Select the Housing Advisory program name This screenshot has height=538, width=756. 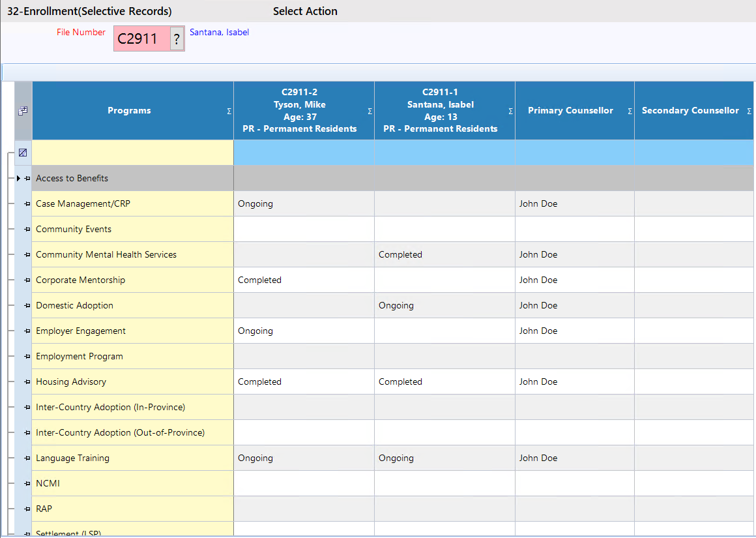point(71,382)
